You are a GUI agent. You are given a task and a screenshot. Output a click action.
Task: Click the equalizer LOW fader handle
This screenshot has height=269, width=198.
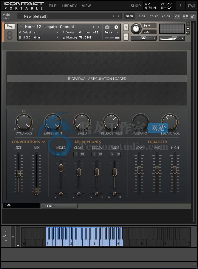pyautogui.click(x=139, y=170)
